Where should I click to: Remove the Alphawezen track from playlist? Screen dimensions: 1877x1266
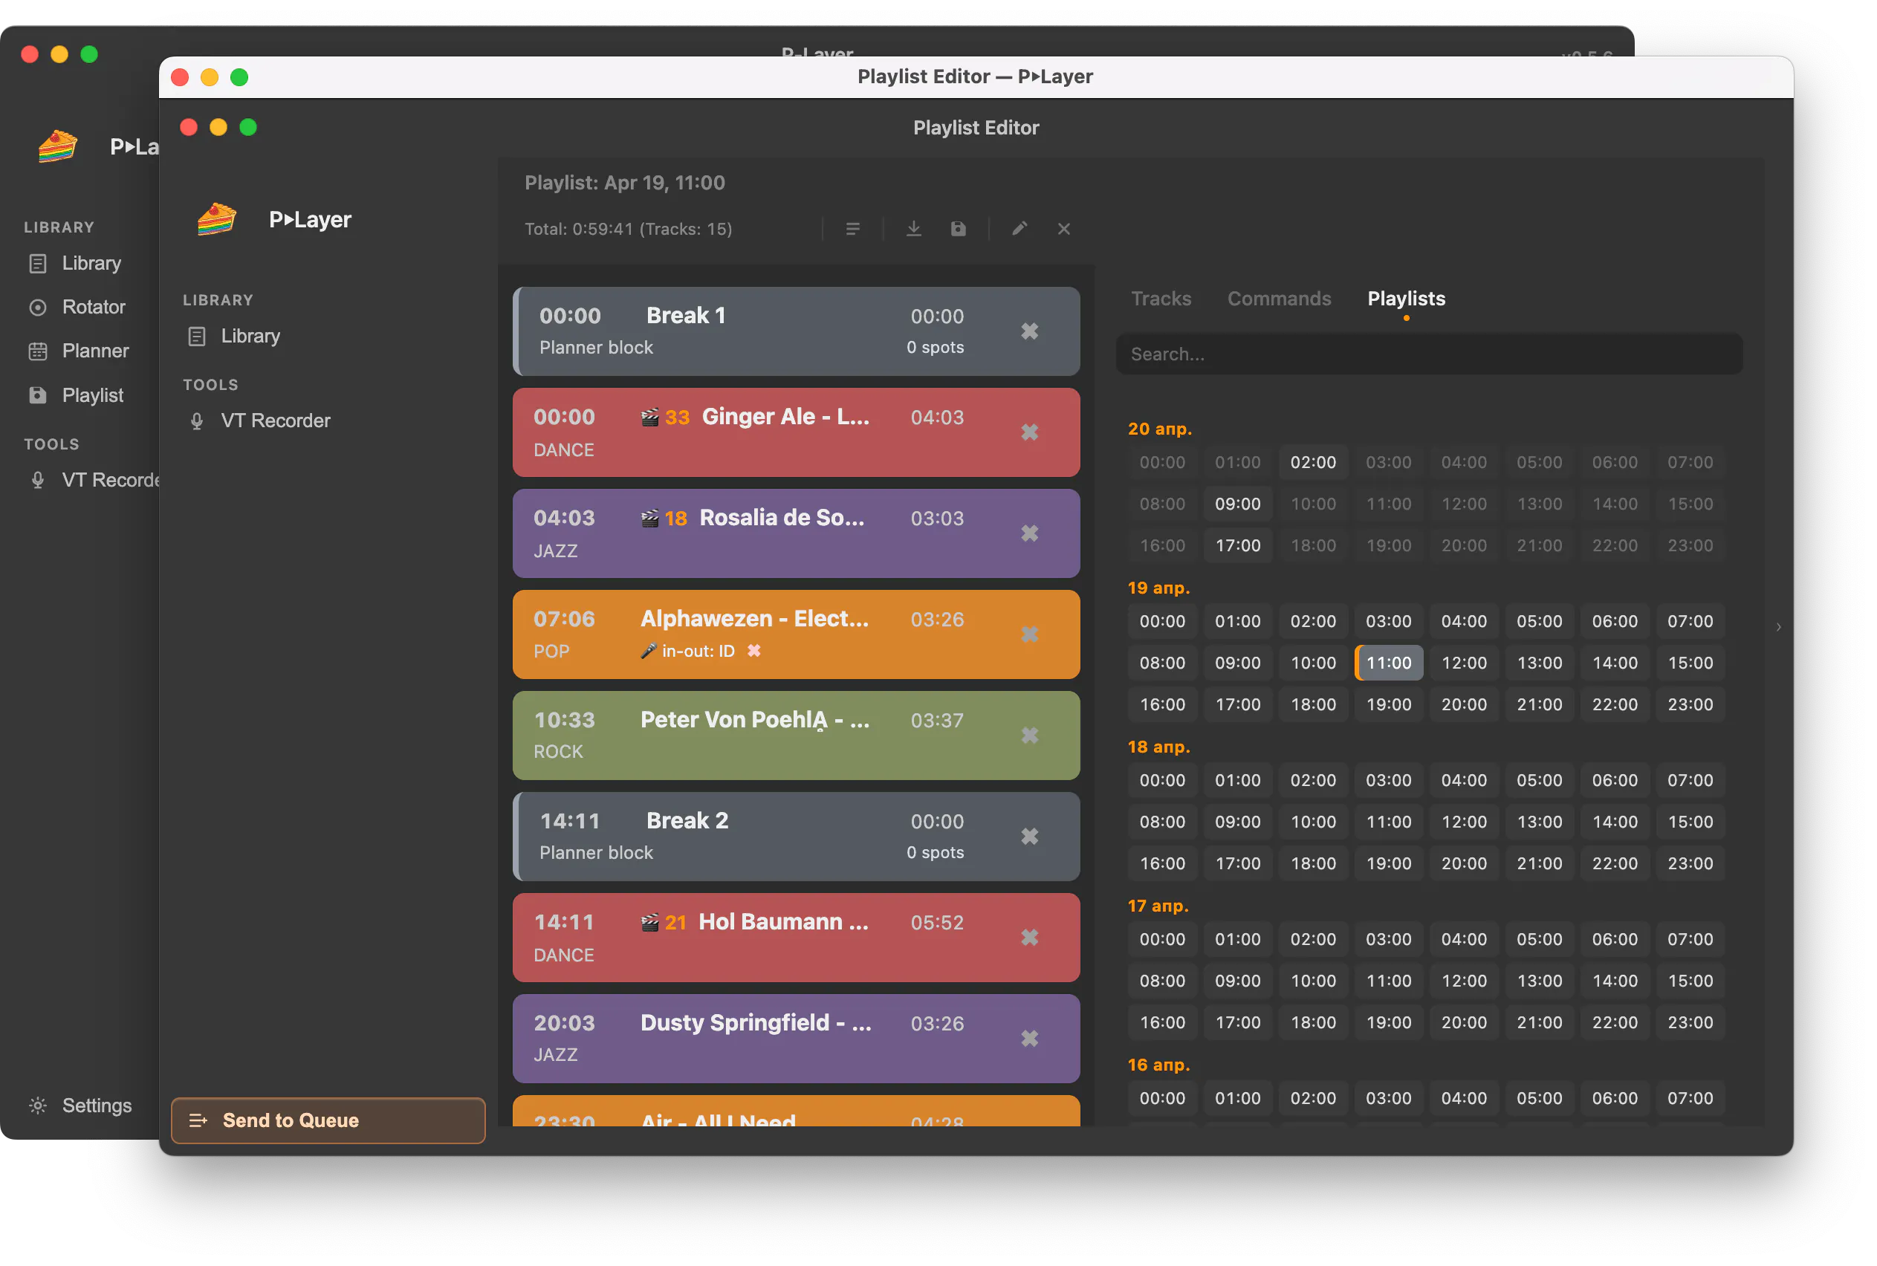click(x=1029, y=634)
